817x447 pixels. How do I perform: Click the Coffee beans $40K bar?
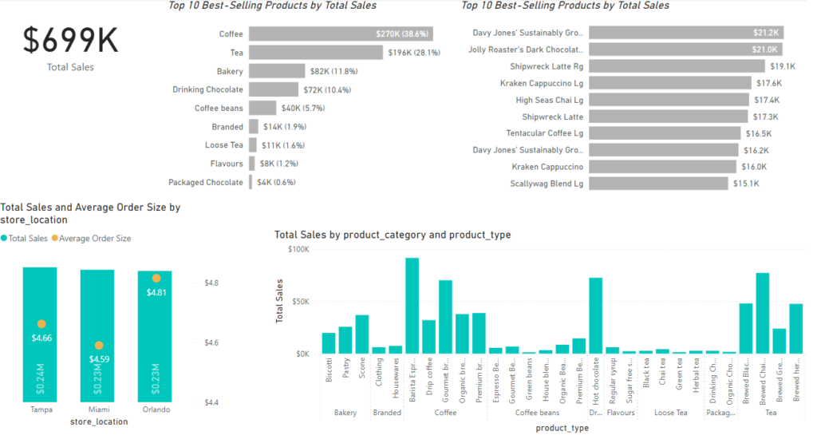pos(261,108)
